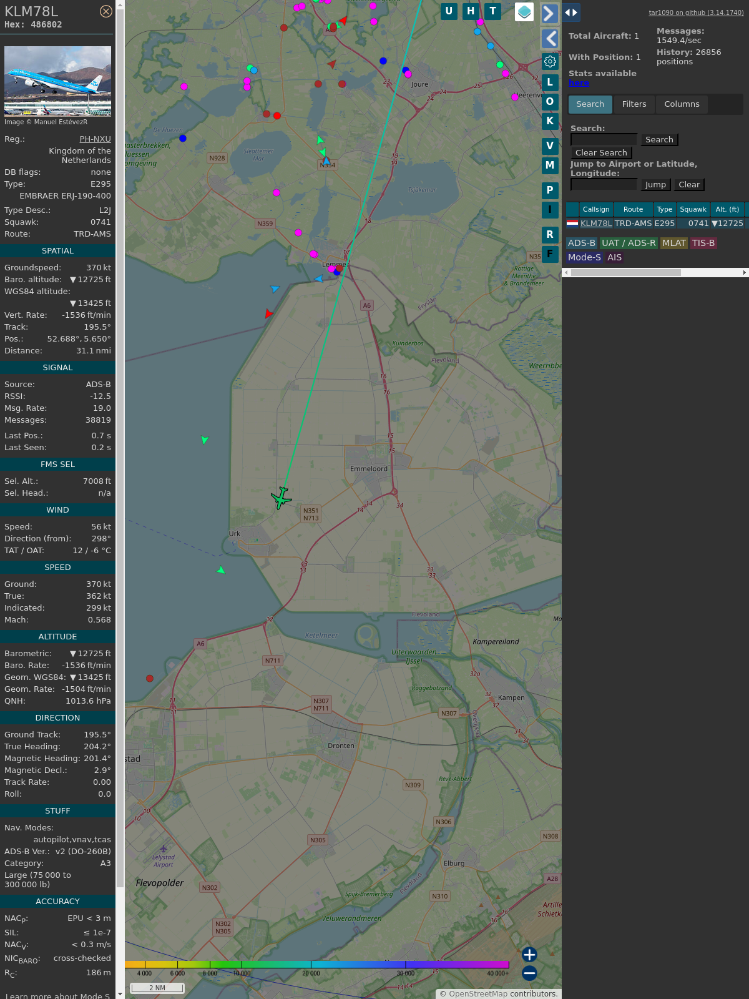Click the TIS-B source legend

[703, 243]
